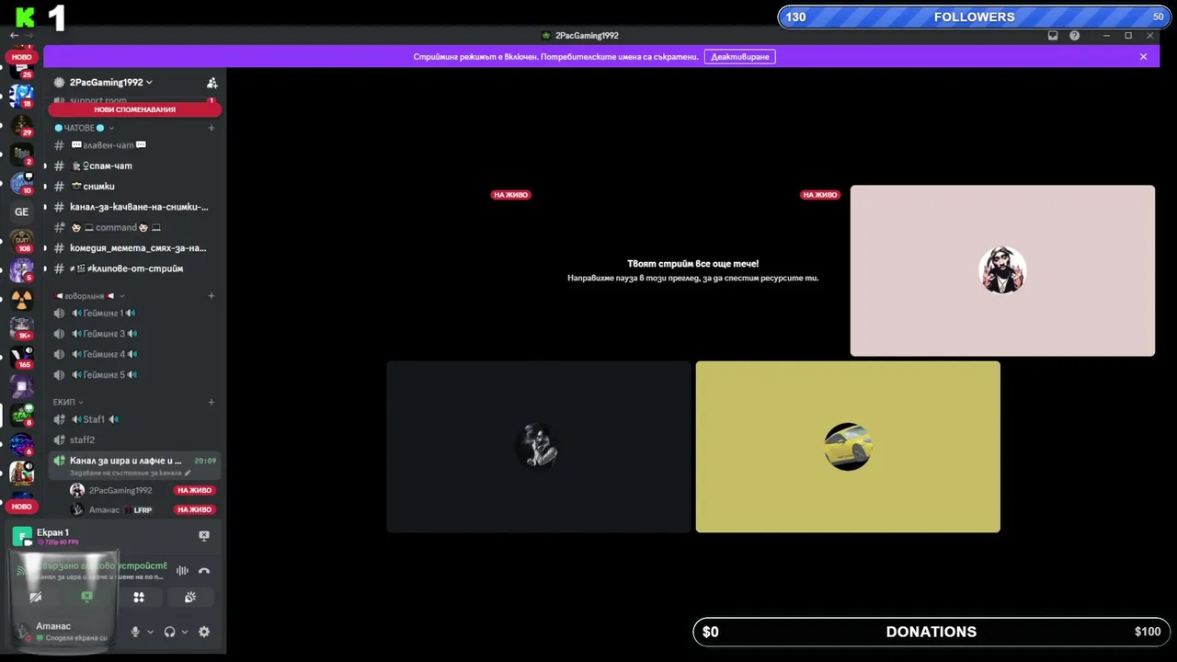Image resolution: width=1177 pixels, height=662 pixels.
Task: Select user Атанас in the voice channel list
Action: coord(143,509)
